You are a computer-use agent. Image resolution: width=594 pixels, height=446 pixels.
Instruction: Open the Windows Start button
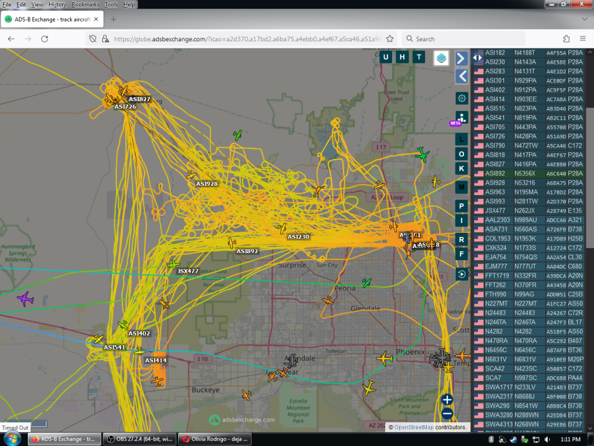[12, 439]
